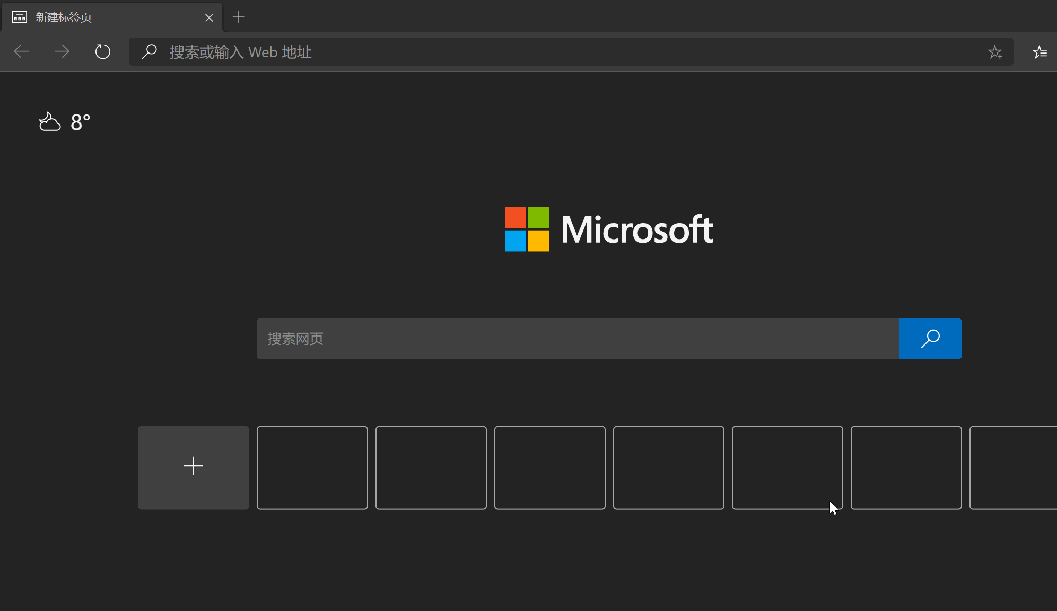Click the back navigation arrow
1057x611 pixels.
[21, 51]
